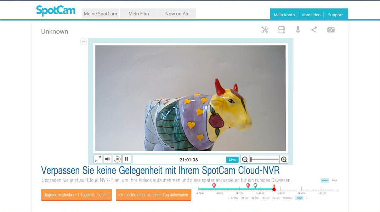Viewport: 380px width, 212px height.
Task: Open the Meine SpotCam tab
Action: [x=100, y=14]
